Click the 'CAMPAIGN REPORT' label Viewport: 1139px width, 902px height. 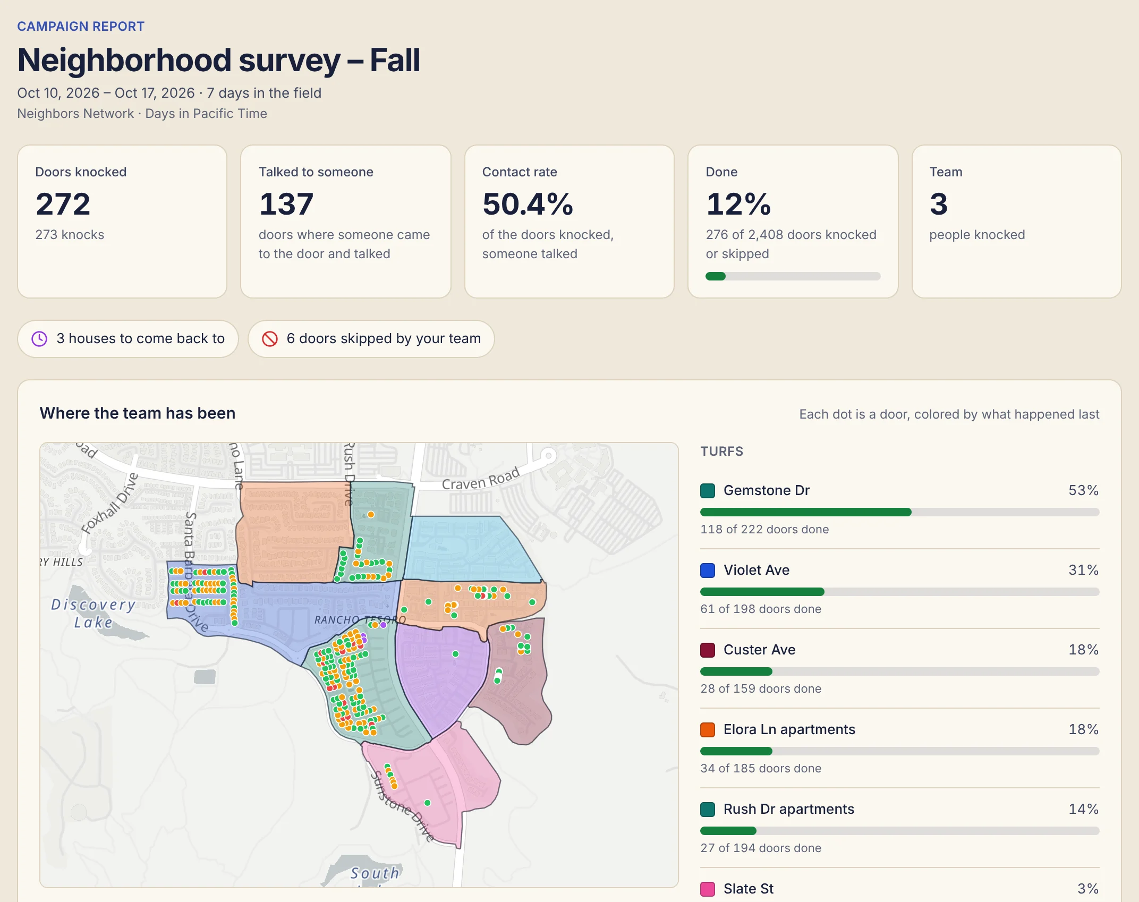81,27
